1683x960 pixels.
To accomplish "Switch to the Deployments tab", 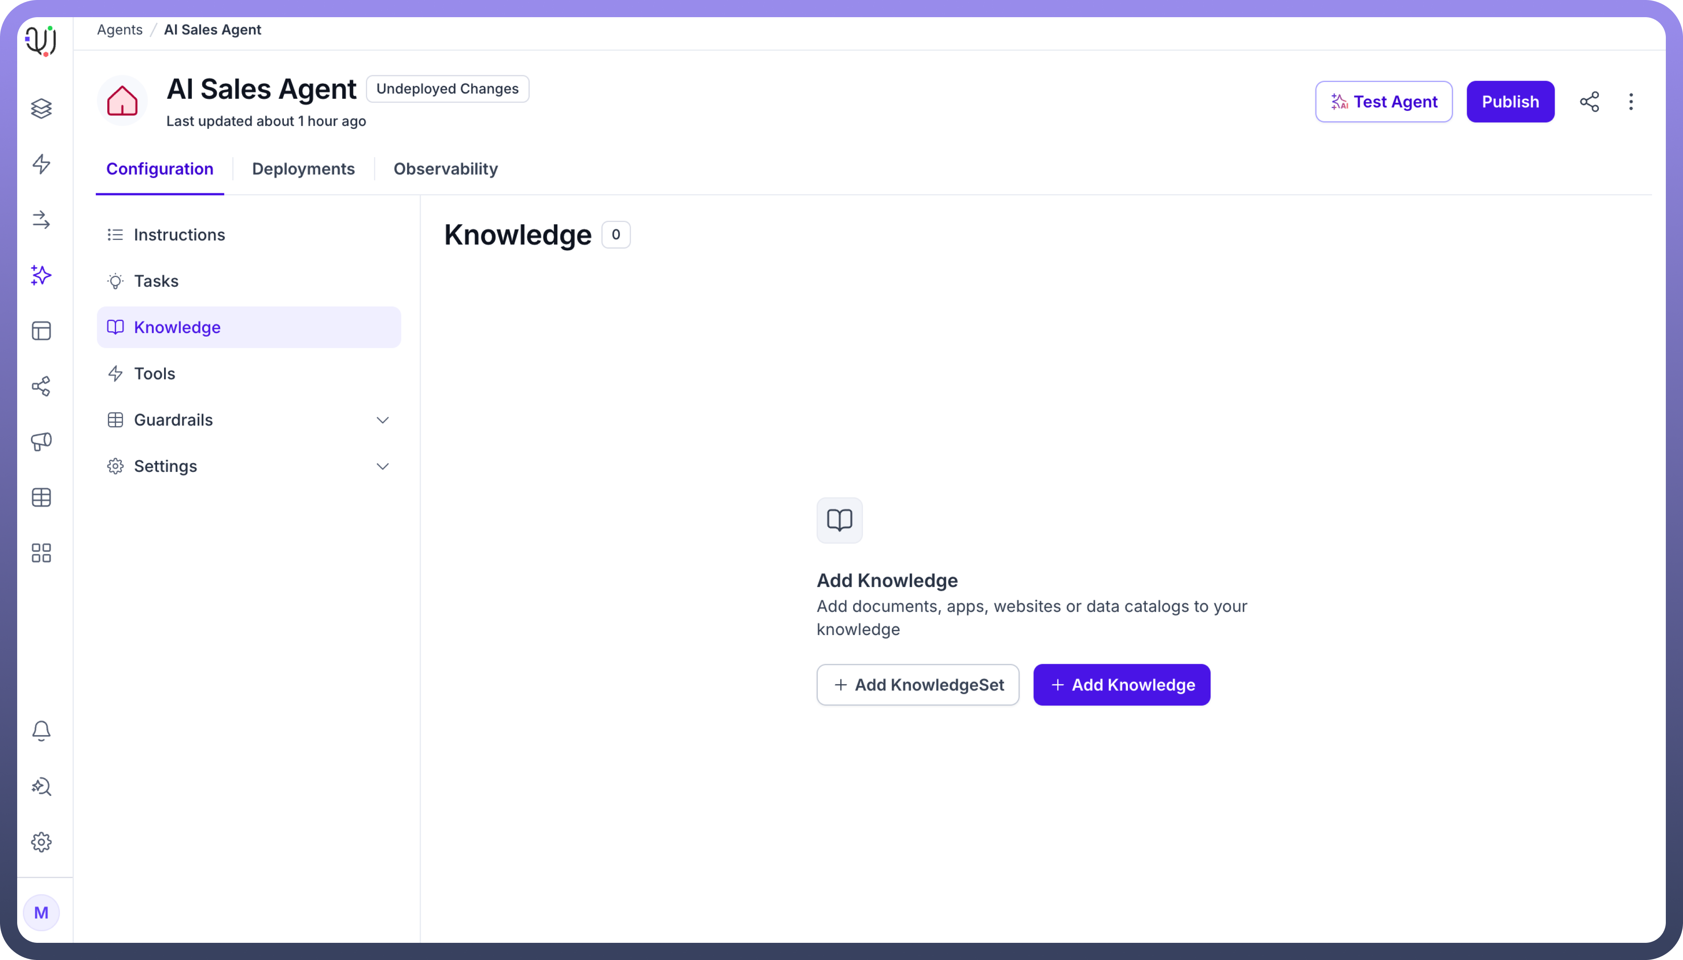I will click(303, 169).
